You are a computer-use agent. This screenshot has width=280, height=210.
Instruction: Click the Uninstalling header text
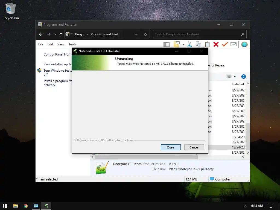pos(124,59)
